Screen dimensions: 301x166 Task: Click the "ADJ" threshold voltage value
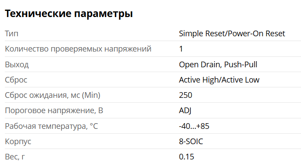click(x=185, y=111)
